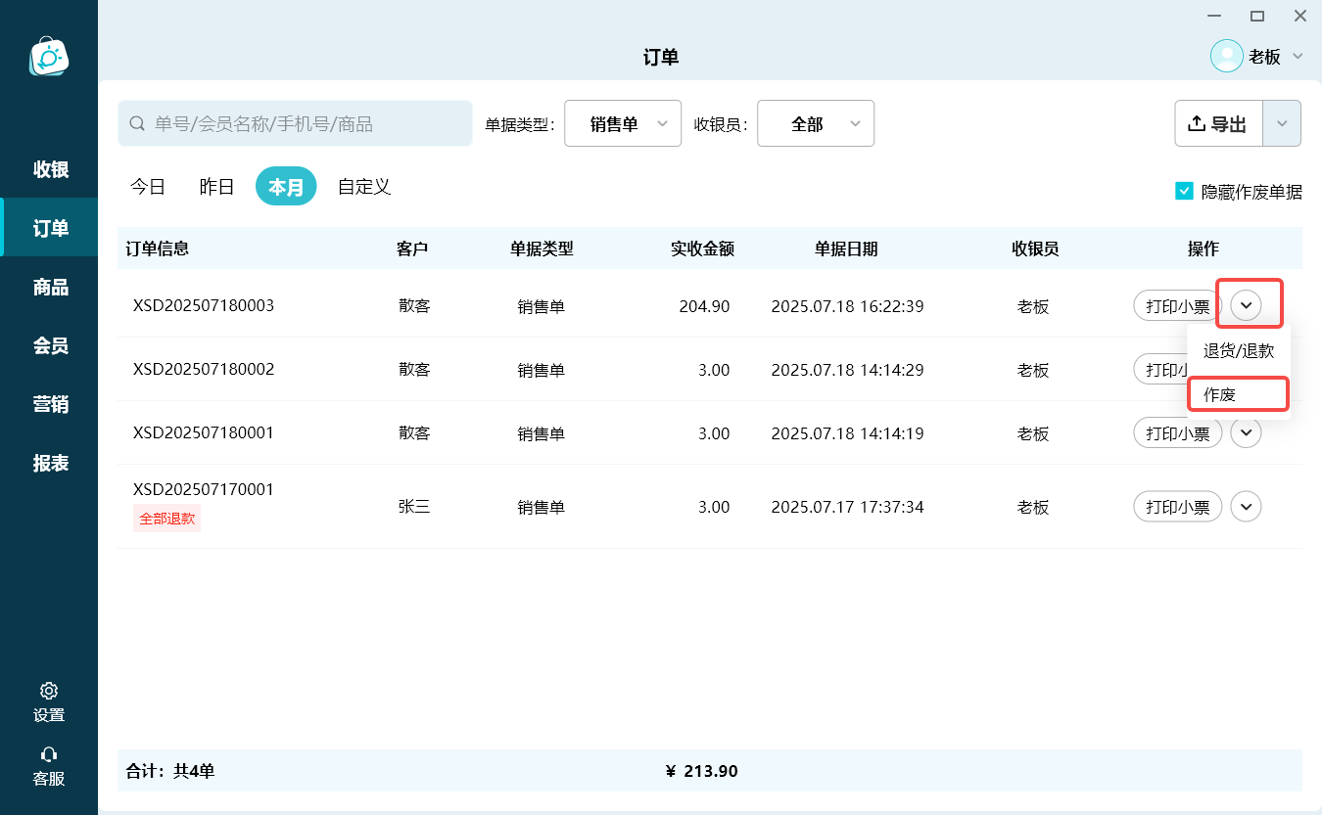This screenshot has width=1322, height=815.
Task: Click the search magnifier icon
Action: [x=137, y=124]
